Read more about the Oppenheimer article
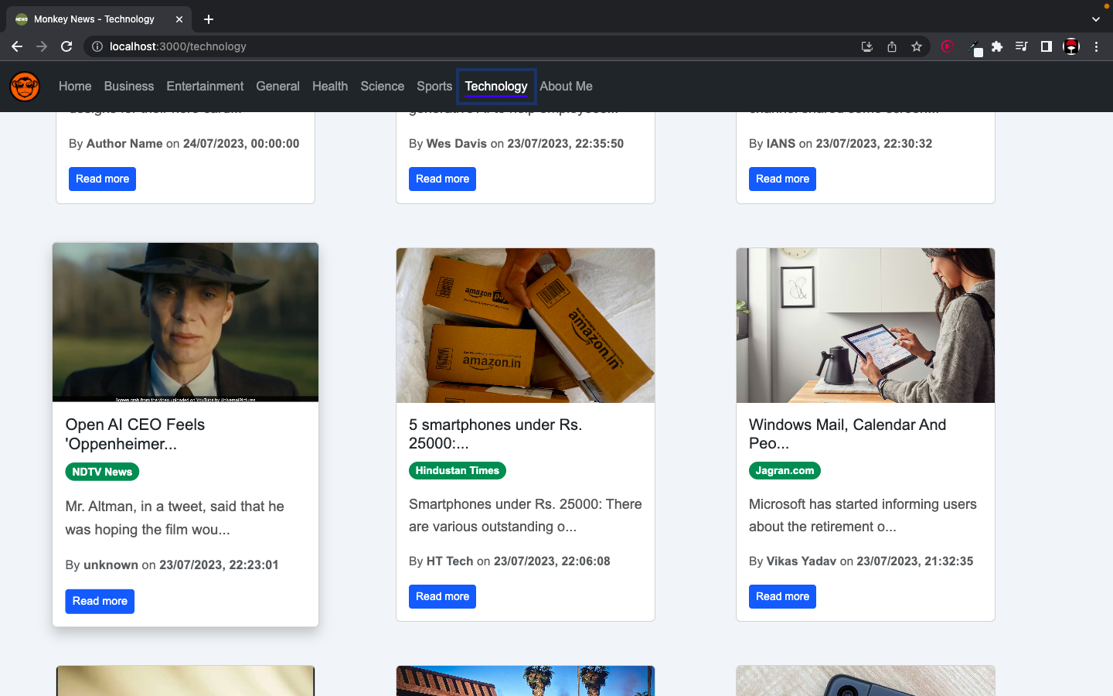Viewport: 1113px width, 696px height. pyautogui.click(x=100, y=601)
